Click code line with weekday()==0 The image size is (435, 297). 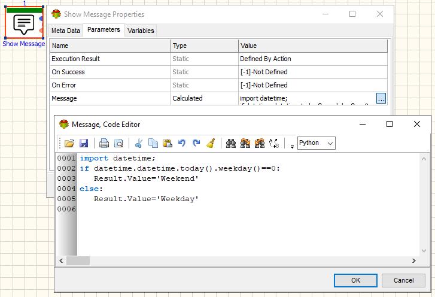(180, 168)
